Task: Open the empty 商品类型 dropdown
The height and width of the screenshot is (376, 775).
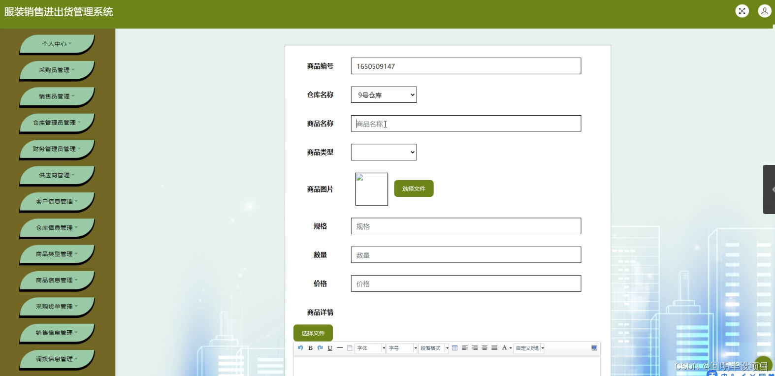Action: (x=384, y=152)
